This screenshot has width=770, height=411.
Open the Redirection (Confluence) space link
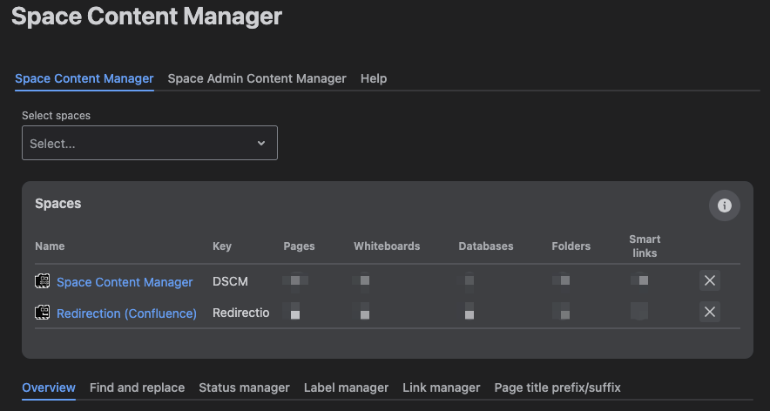126,313
